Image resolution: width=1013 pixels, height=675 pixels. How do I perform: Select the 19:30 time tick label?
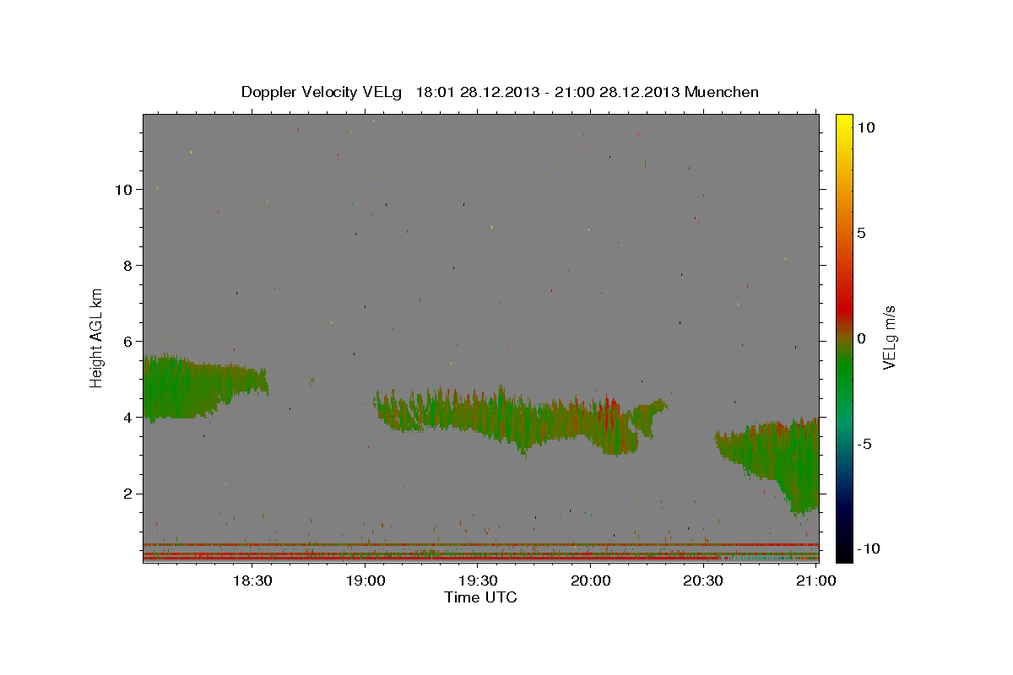coord(478,580)
